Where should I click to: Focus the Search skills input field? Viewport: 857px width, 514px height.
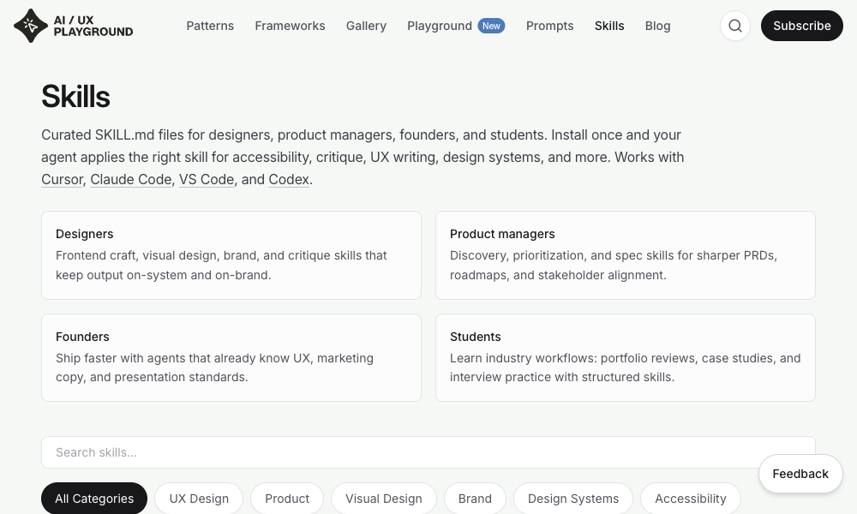point(428,452)
